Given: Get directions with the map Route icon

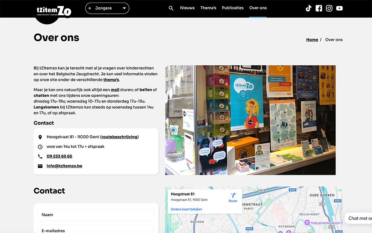Looking at the screenshot, I should tap(233, 195).
